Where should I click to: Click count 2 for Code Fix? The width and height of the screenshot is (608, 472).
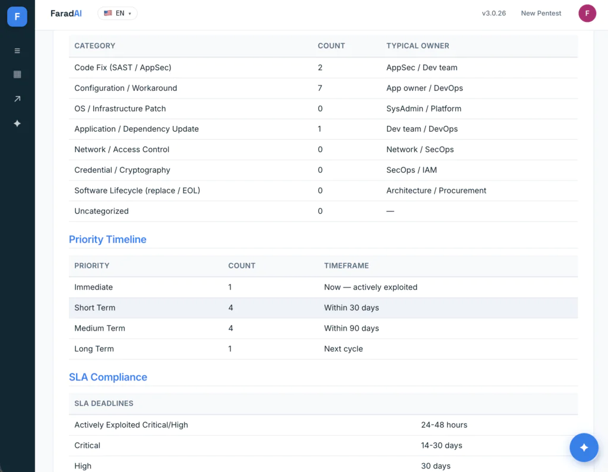320,68
